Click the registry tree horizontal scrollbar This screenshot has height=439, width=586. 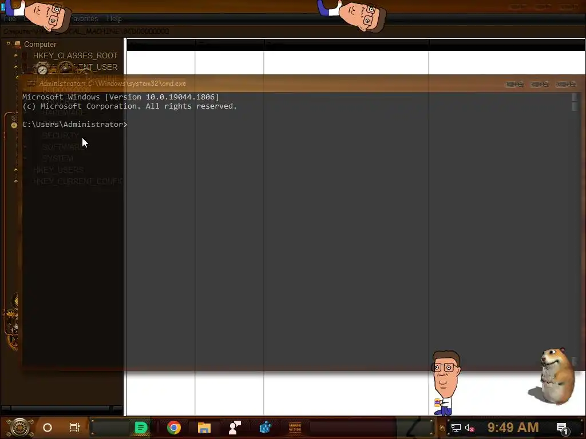point(62,408)
